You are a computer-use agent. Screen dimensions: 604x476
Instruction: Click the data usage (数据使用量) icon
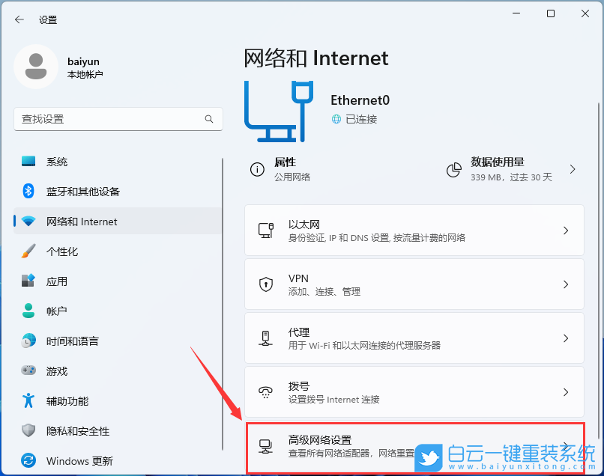[x=454, y=169]
